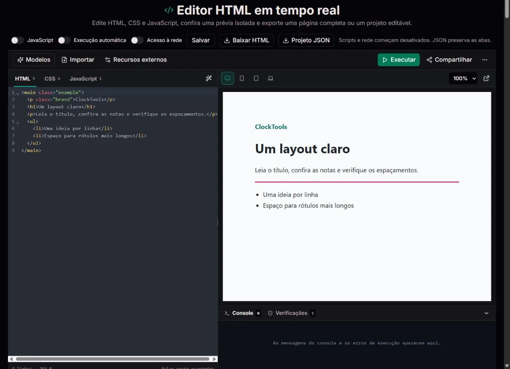
Task: Open Recursos externos settings
Action: pyautogui.click(x=136, y=60)
